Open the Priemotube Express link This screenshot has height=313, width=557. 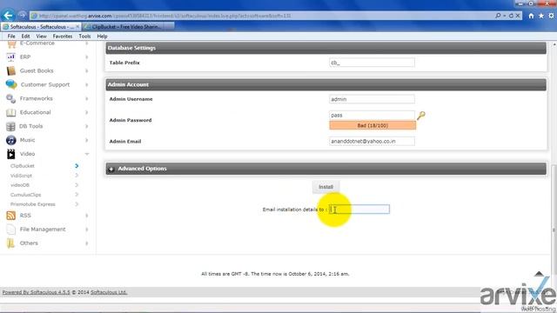33,204
